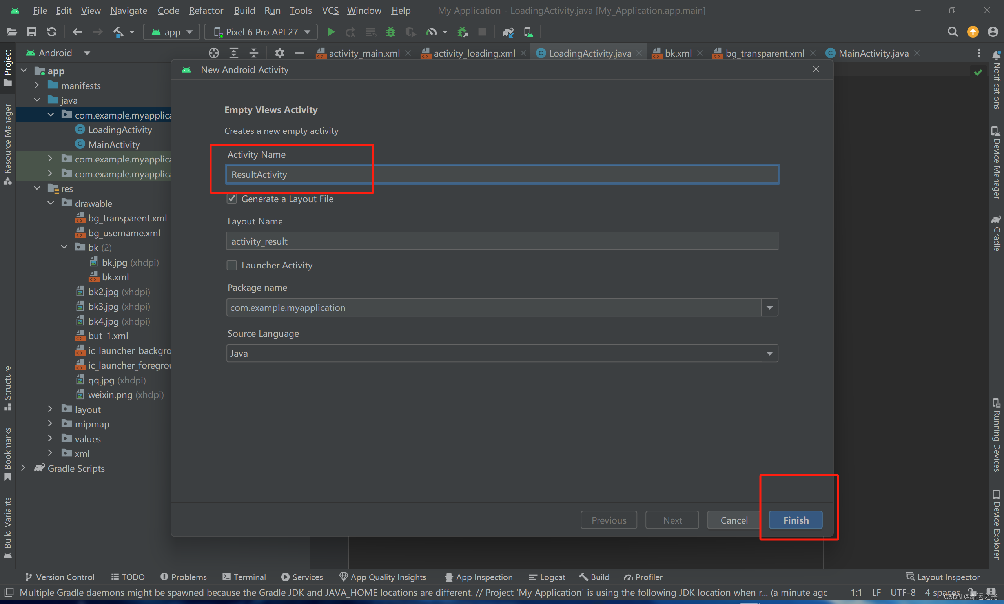Image resolution: width=1004 pixels, height=604 pixels.
Task: Open the Refactor menu
Action: pyautogui.click(x=206, y=11)
